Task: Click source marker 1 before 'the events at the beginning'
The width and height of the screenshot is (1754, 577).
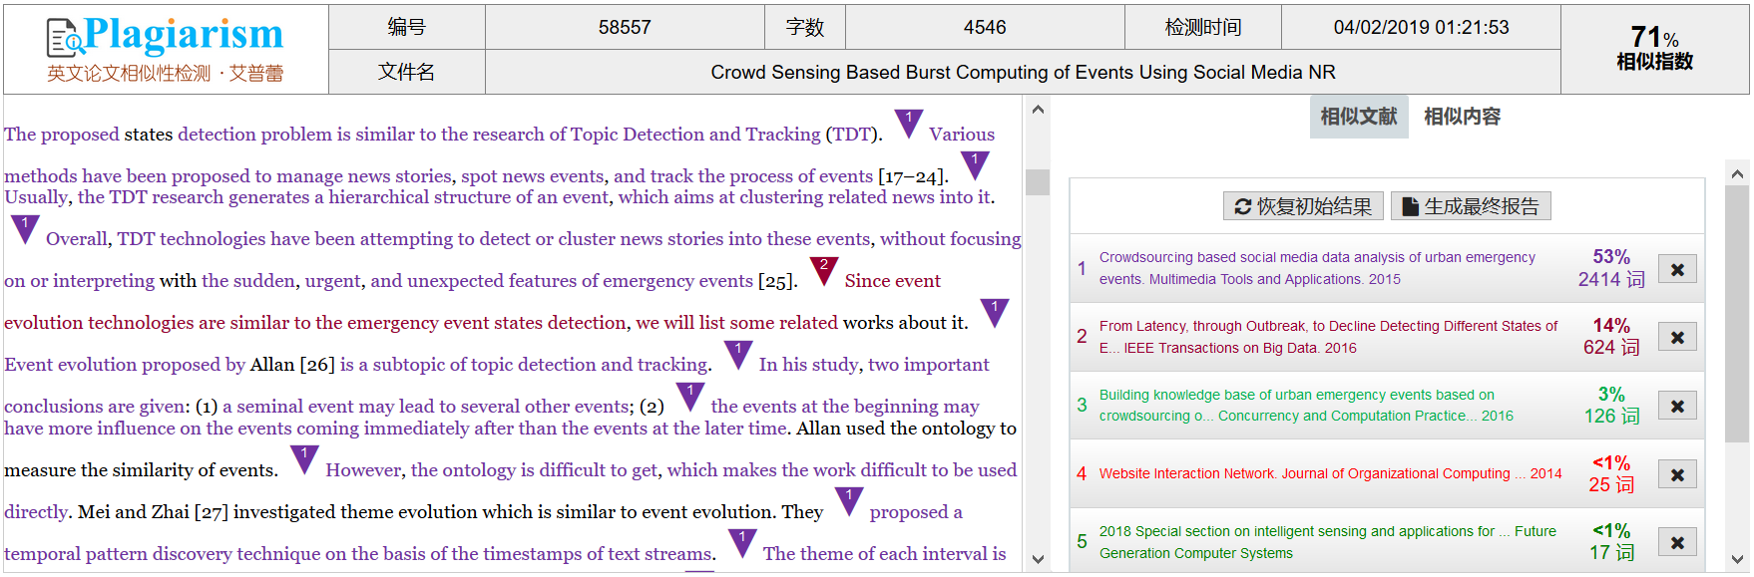Action: [690, 396]
